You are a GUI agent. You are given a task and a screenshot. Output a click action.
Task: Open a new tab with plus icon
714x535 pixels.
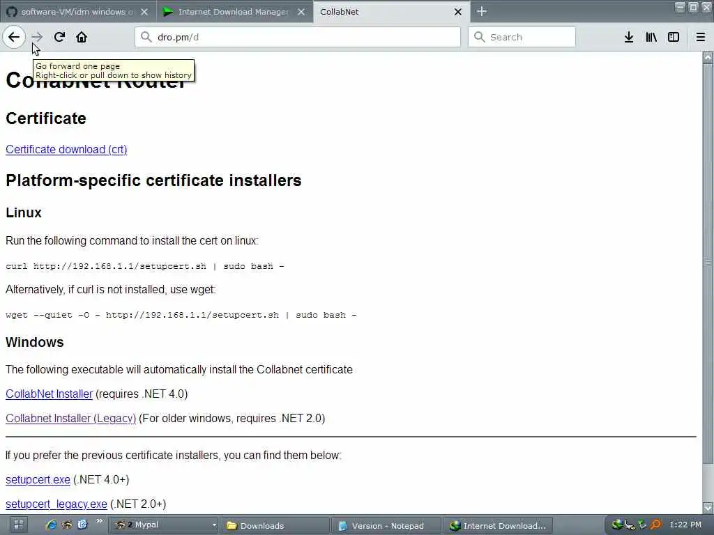pos(482,11)
